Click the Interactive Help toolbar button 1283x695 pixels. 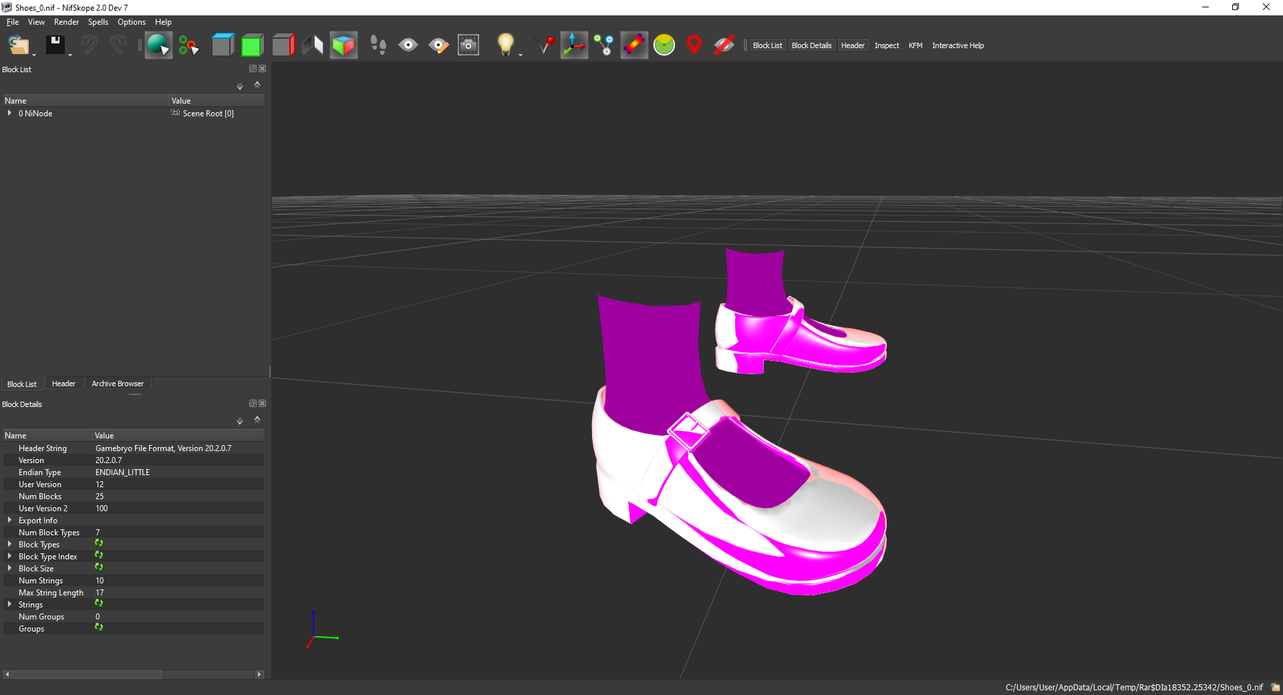(958, 45)
